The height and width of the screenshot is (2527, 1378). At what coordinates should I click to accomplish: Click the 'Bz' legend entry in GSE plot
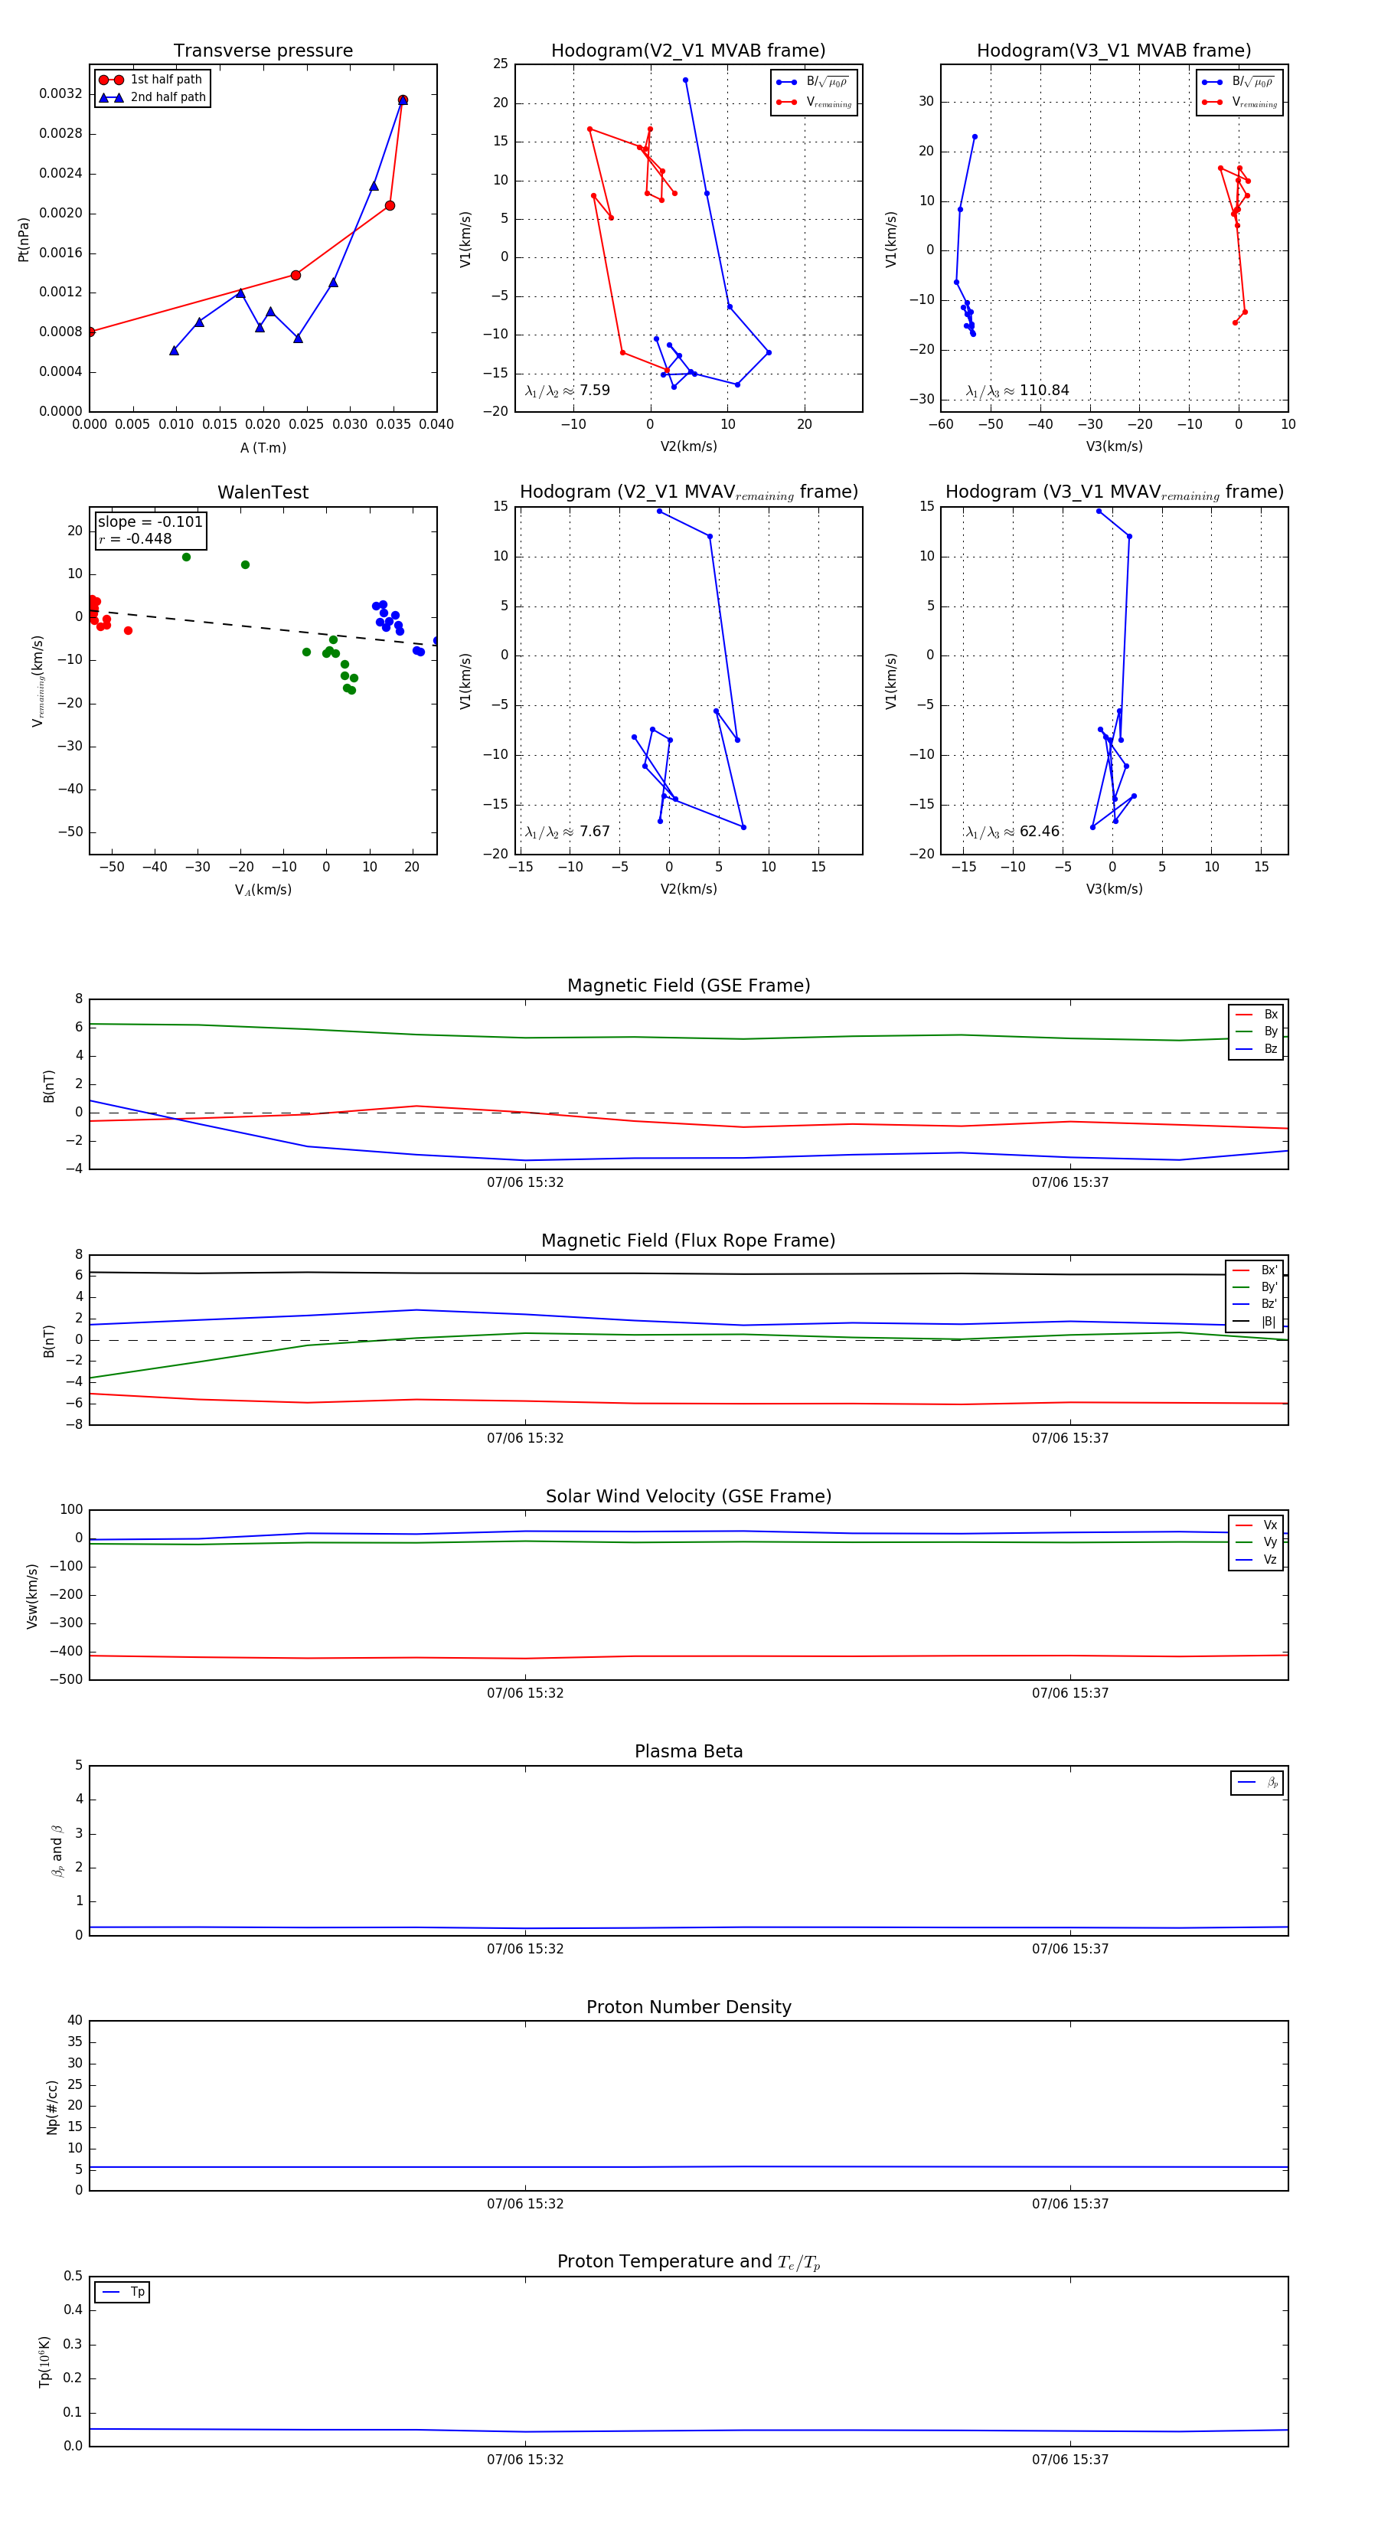coord(1256,1048)
